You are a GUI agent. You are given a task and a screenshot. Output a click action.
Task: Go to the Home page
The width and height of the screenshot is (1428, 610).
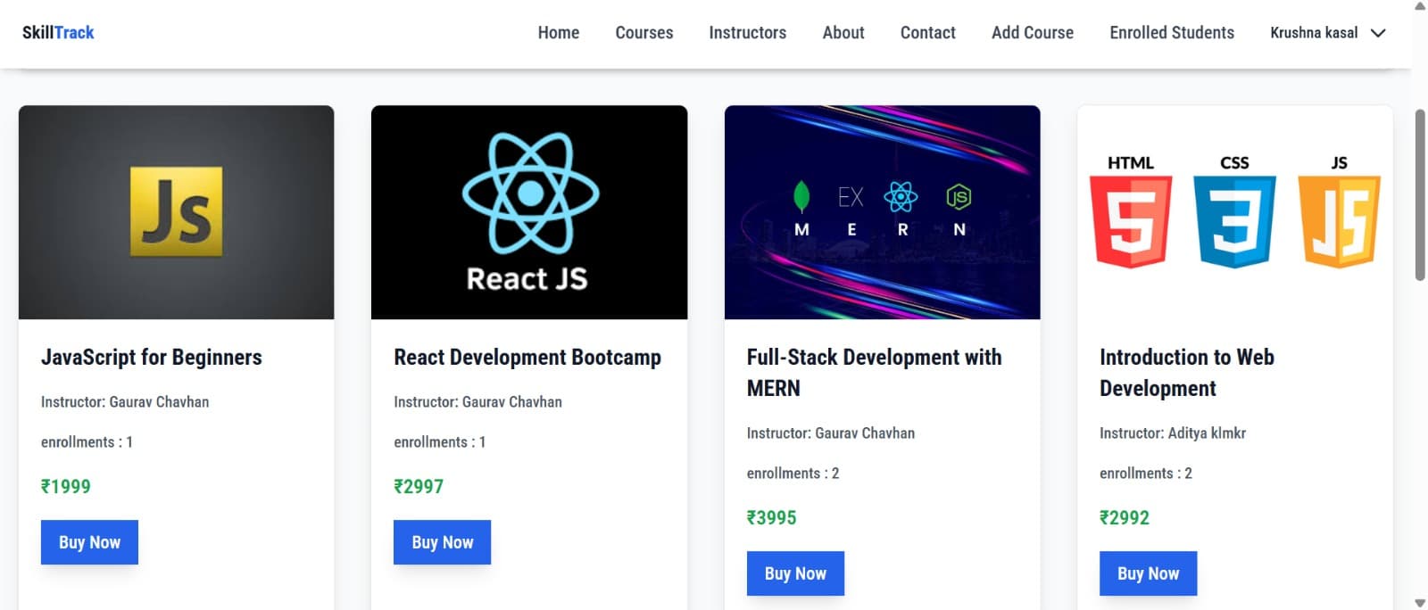pos(558,33)
